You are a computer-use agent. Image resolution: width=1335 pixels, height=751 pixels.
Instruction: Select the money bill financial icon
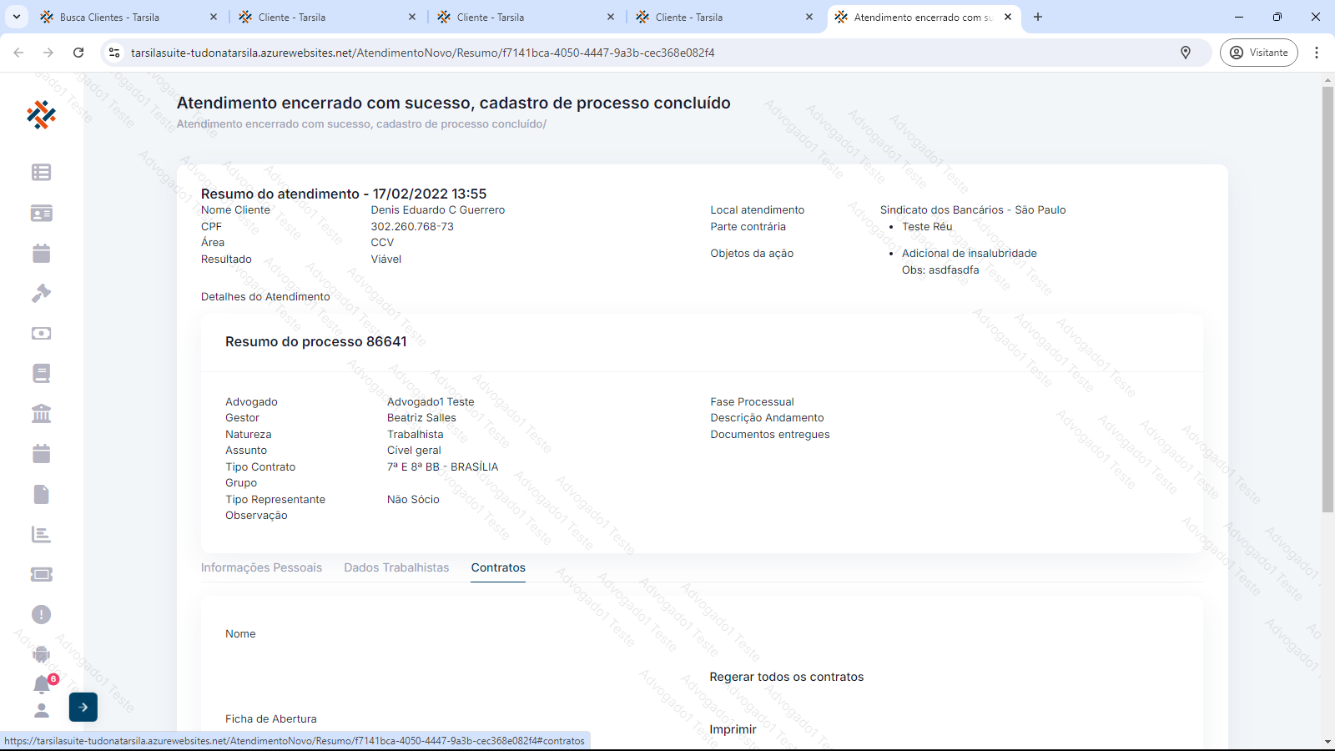[x=41, y=333]
